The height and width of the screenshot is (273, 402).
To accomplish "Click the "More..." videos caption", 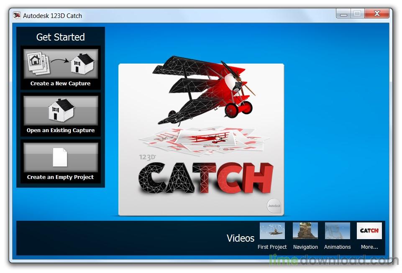I will coord(369,247).
